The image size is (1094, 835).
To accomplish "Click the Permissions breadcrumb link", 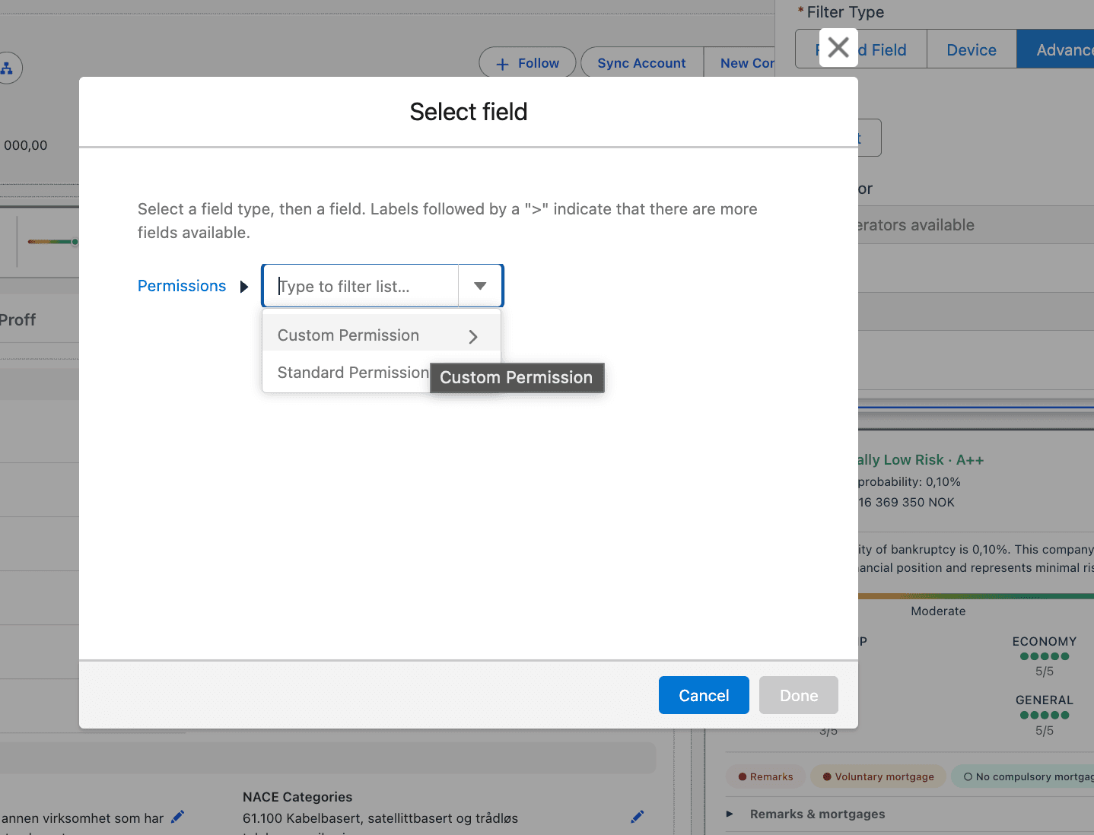I will click(x=182, y=286).
